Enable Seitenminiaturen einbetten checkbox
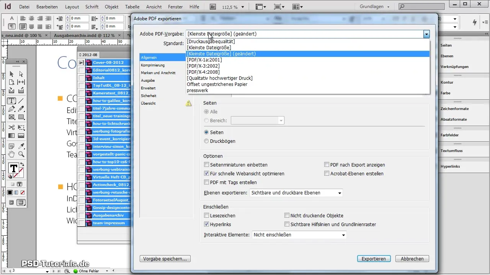 pyautogui.click(x=207, y=165)
